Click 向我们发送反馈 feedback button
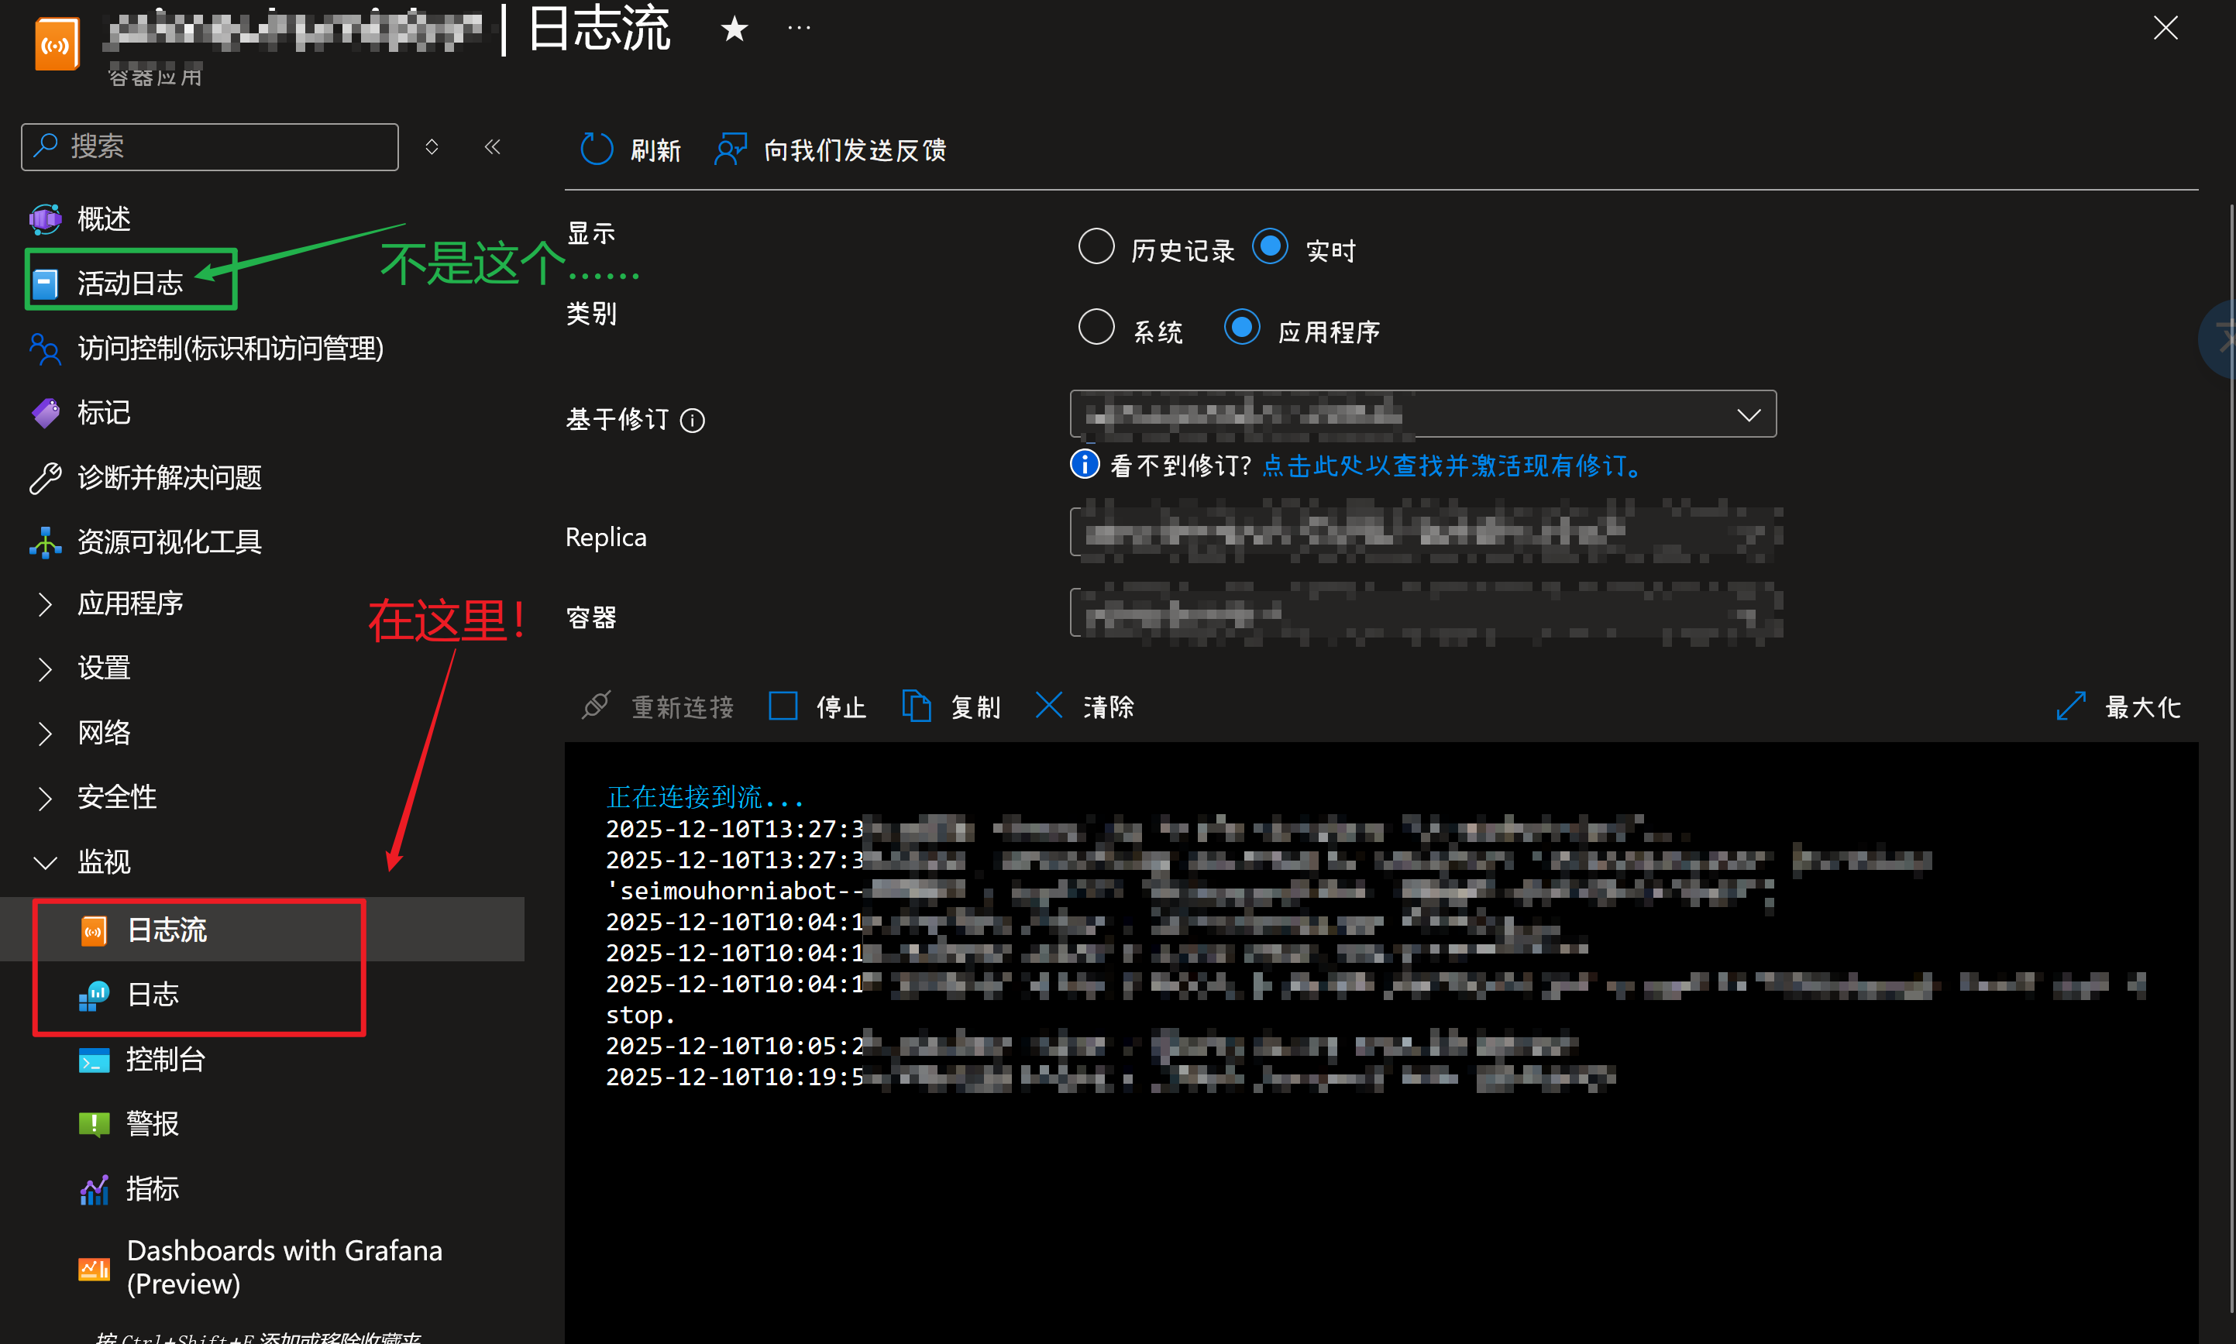 point(852,150)
